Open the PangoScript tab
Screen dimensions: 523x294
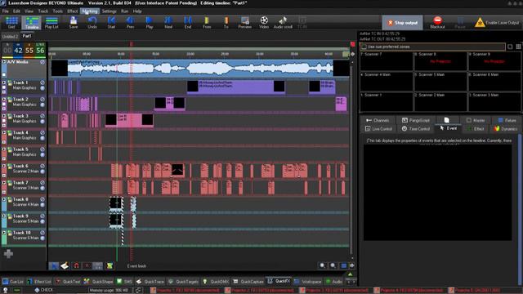[x=415, y=120]
